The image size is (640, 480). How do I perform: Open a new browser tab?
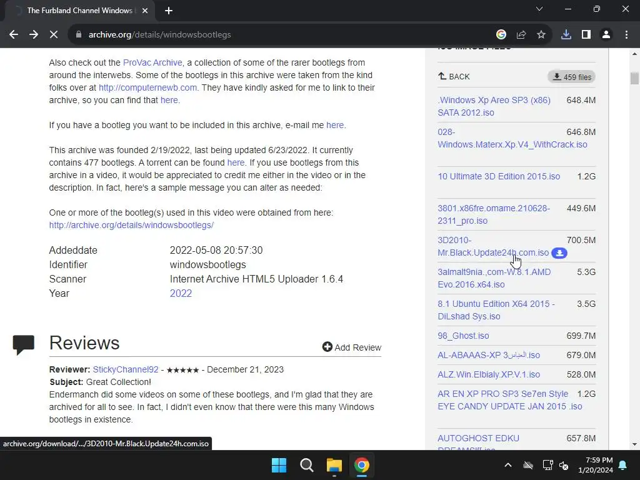169,11
